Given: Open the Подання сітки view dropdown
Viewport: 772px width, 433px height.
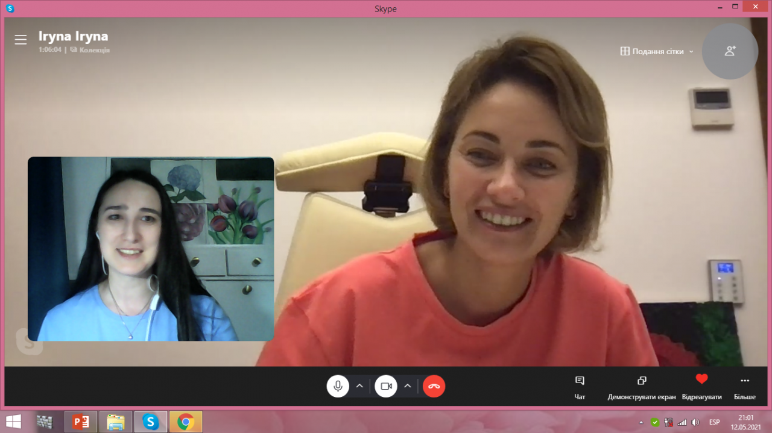Looking at the screenshot, I should tap(657, 51).
